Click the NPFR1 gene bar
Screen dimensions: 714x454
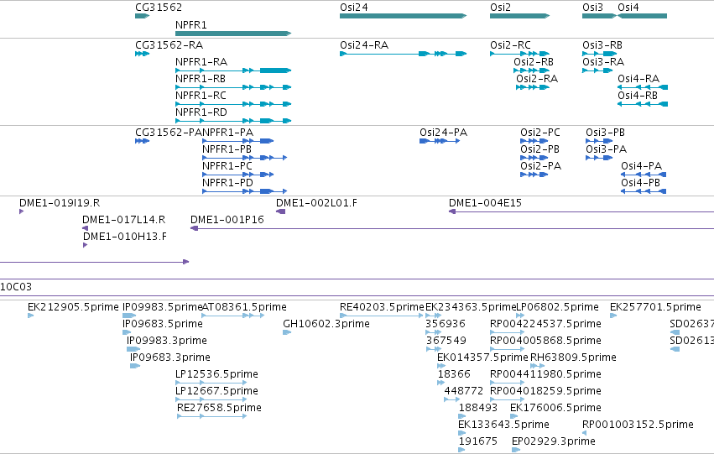click(233, 34)
